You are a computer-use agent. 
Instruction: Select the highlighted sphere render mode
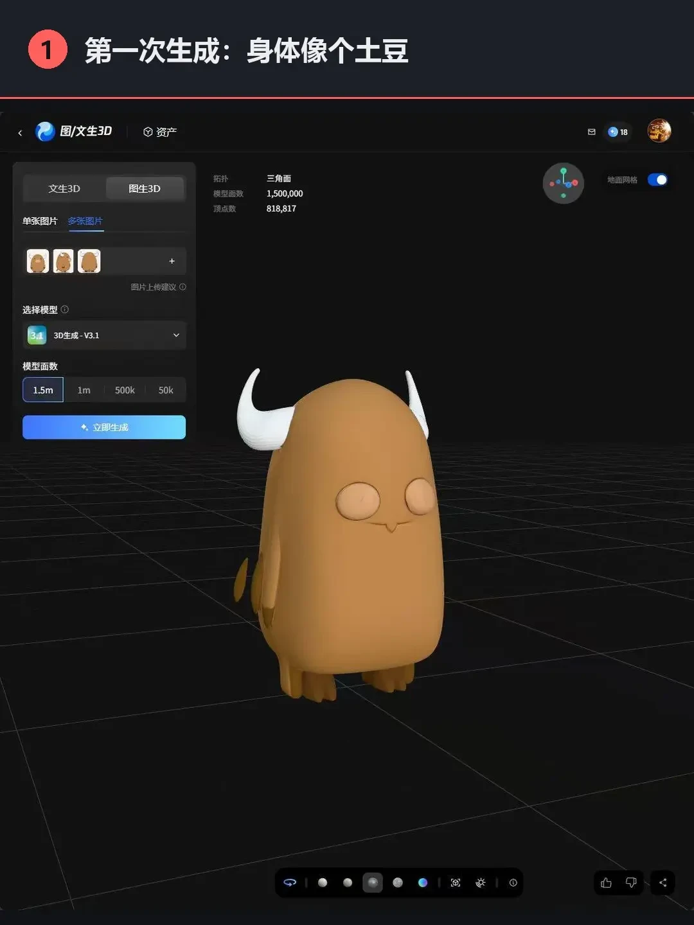point(373,883)
